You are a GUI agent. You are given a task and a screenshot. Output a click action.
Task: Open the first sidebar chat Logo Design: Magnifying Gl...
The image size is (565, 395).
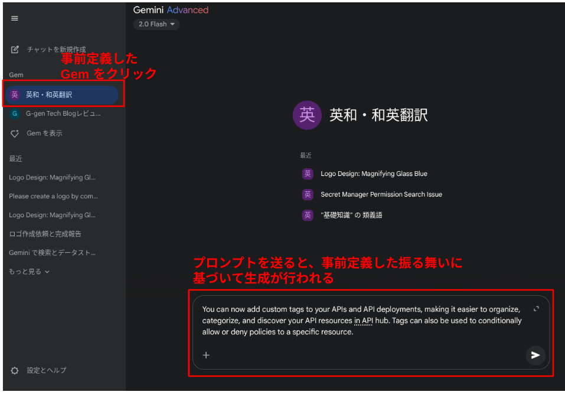click(x=52, y=177)
